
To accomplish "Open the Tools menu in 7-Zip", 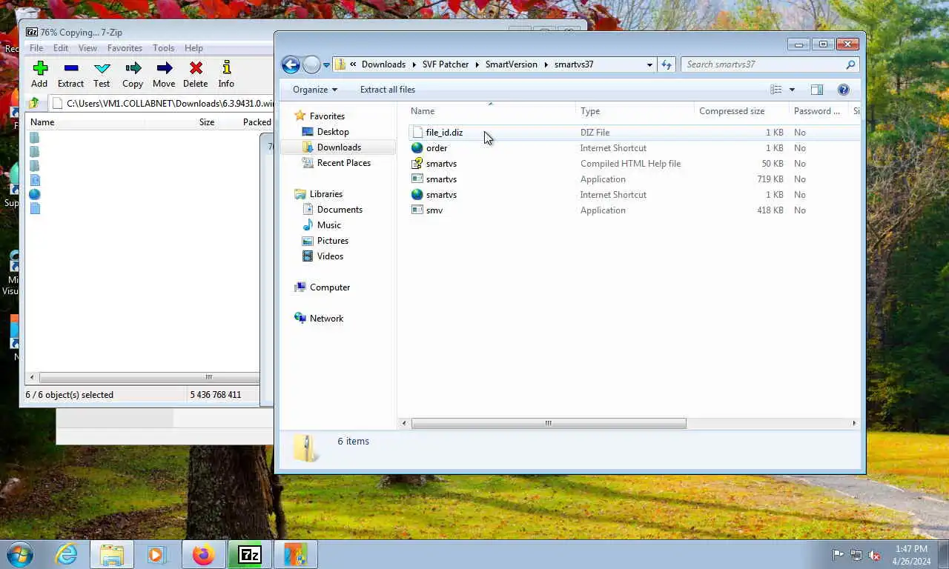I will [x=163, y=48].
